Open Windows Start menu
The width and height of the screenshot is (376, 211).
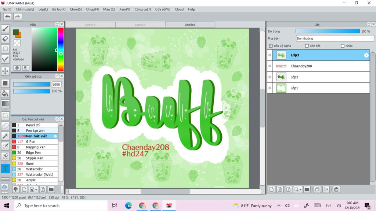7,206
